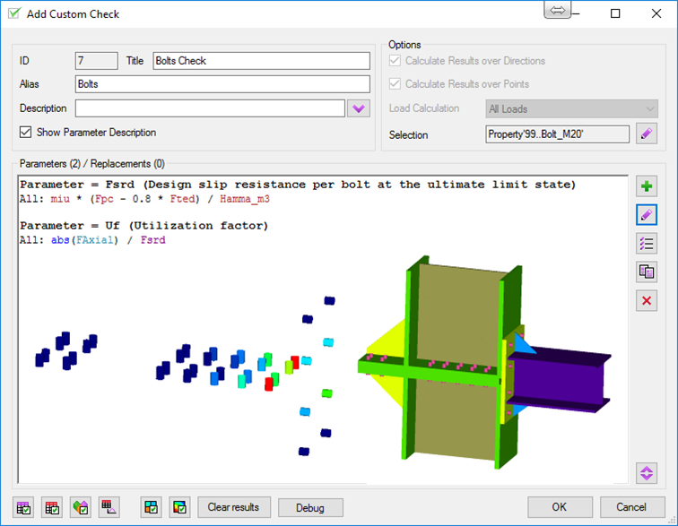Close the Add Custom Check dialog
The width and height of the screenshot is (678, 526).
656,13
